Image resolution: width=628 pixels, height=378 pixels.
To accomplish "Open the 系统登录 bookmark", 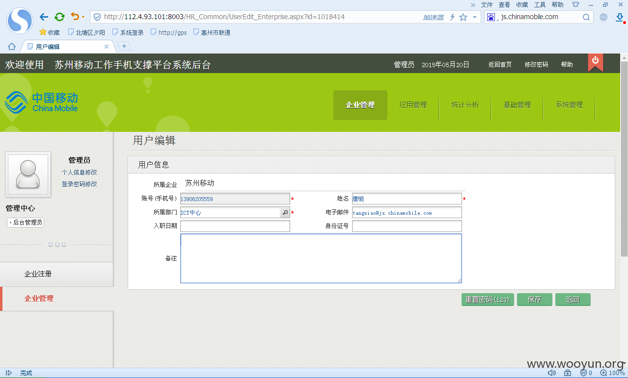I will click(x=128, y=32).
